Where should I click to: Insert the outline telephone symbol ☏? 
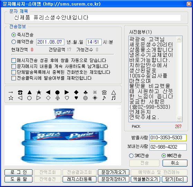[104, 92]
